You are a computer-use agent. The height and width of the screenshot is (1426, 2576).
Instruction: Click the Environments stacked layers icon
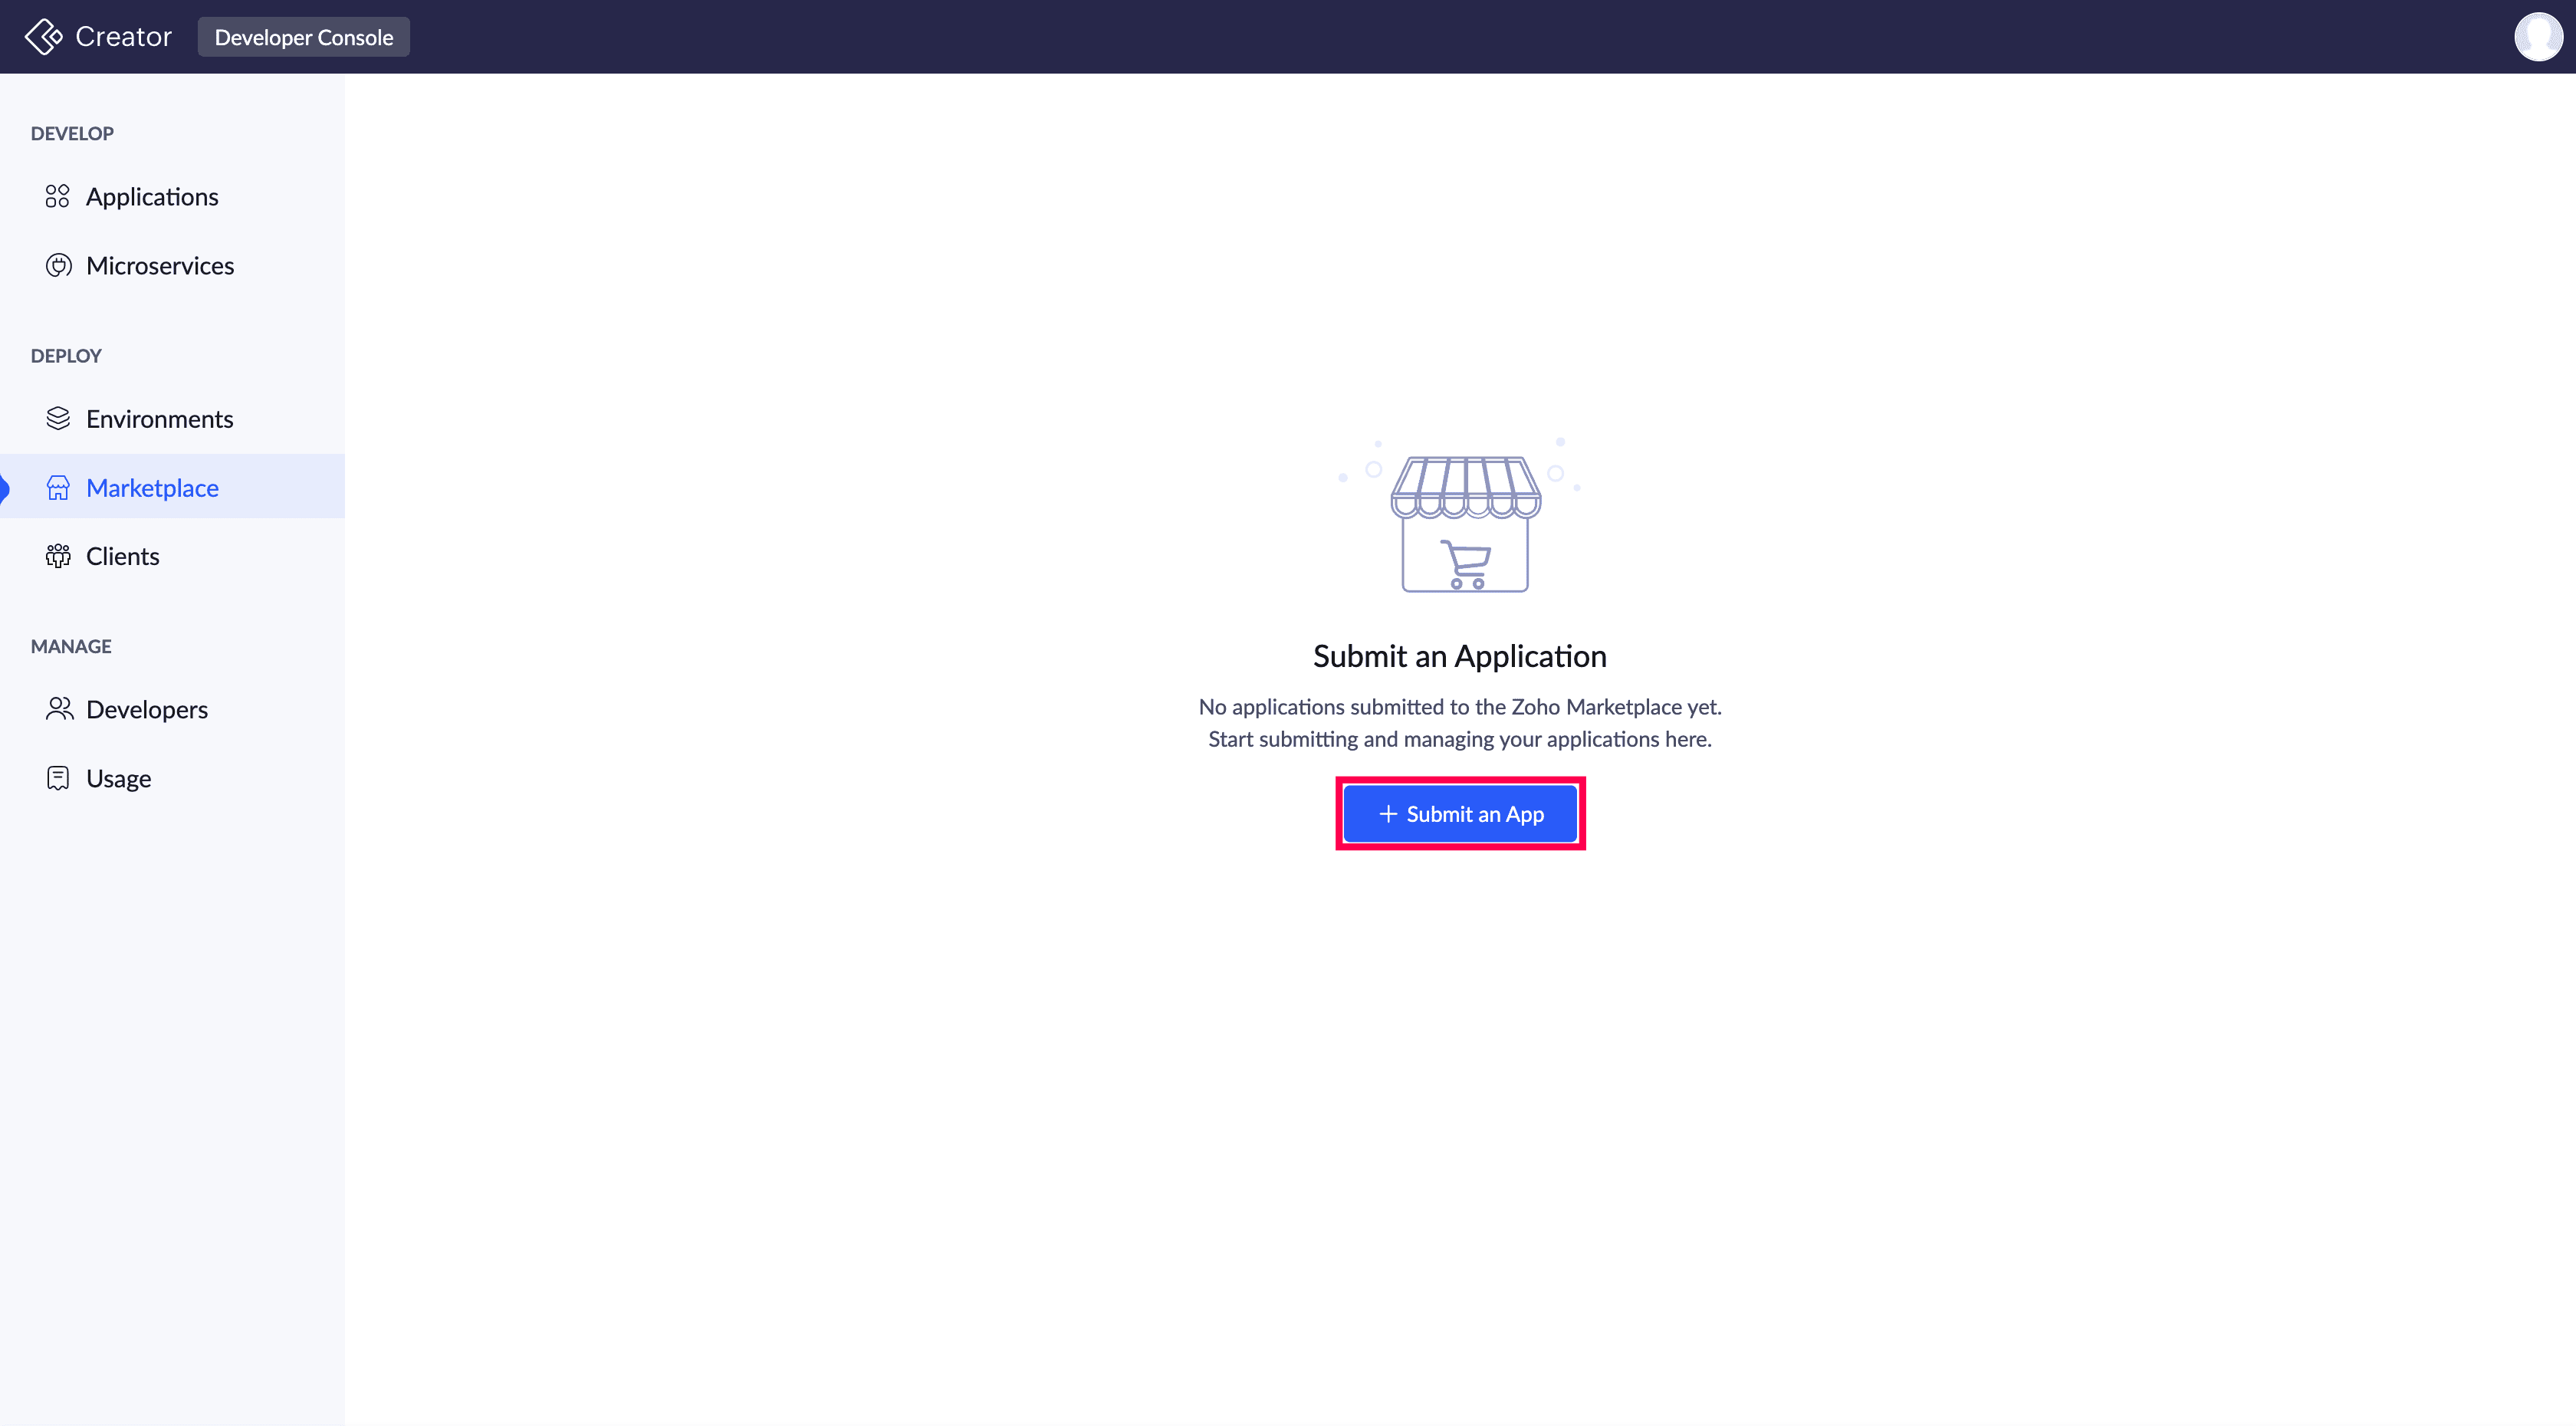click(58, 418)
